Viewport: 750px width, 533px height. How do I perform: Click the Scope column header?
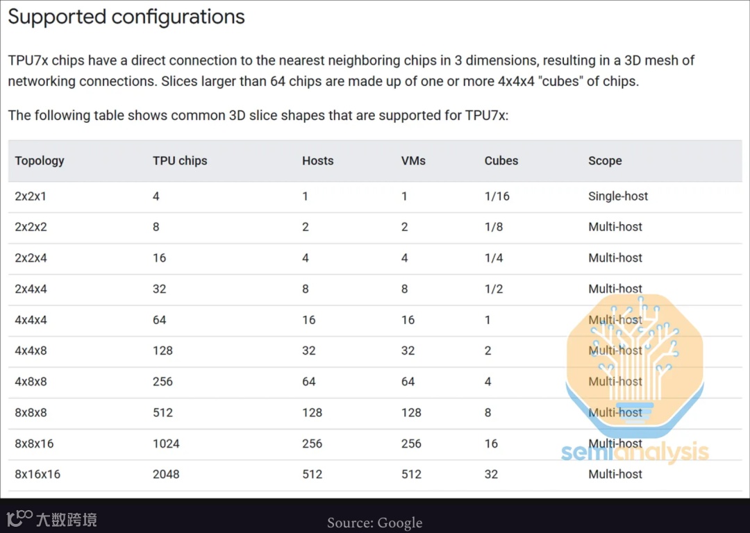[x=605, y=160]
